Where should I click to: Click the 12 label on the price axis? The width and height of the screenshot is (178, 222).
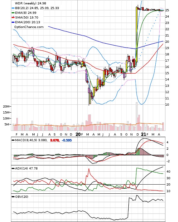coord(167,92)
